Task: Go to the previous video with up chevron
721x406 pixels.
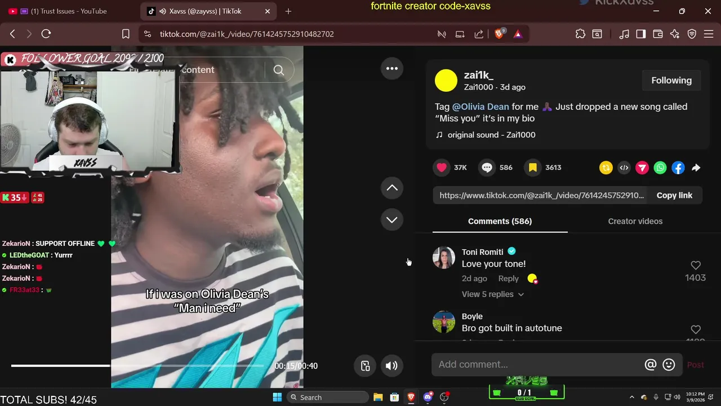Action: pos(392,188)
